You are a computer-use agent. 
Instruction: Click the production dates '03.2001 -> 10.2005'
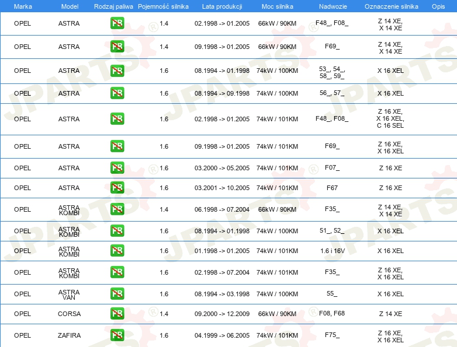pos(222,188)
